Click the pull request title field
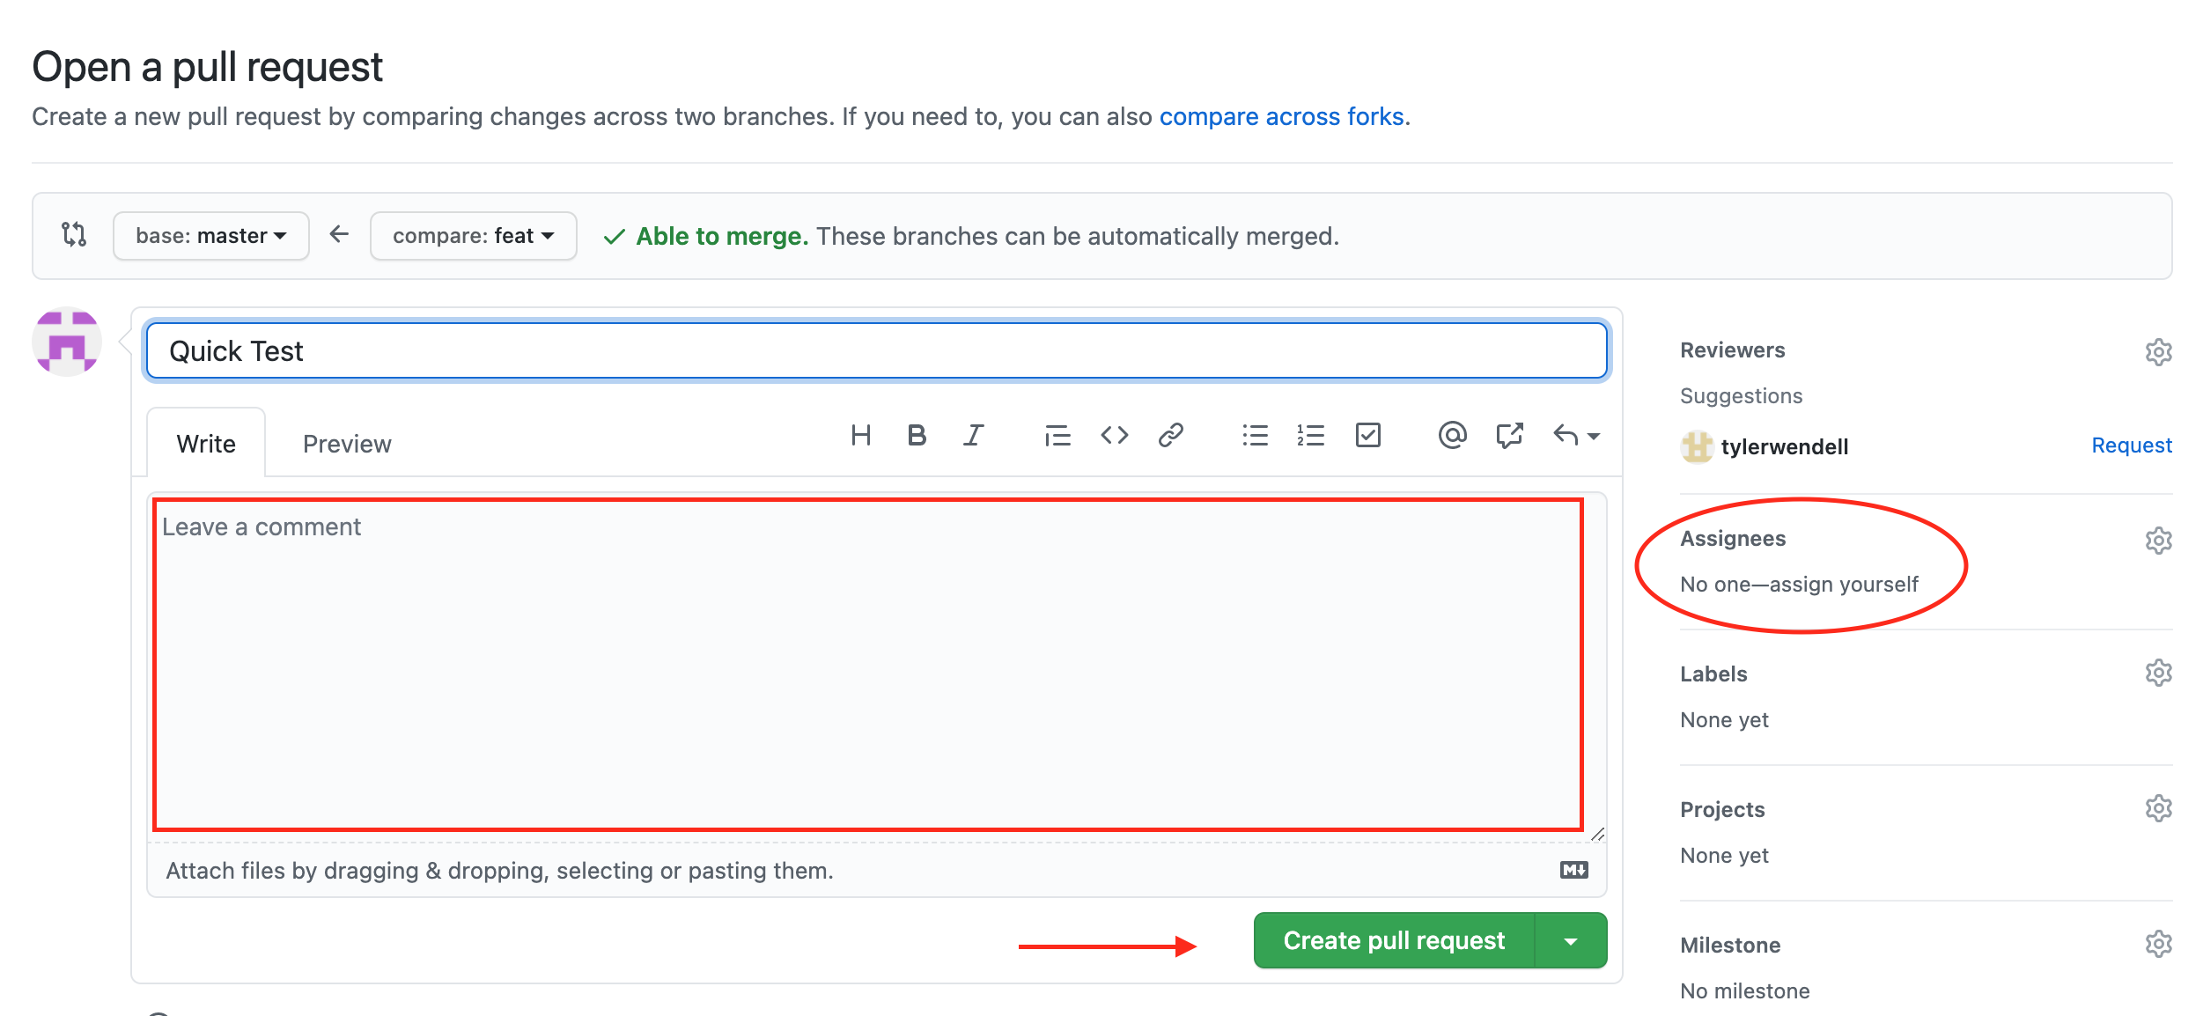Viewport: 2203px width, 1016px height. [876, 351]
